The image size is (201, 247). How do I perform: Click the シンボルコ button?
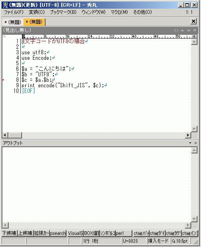pos(108,233)
